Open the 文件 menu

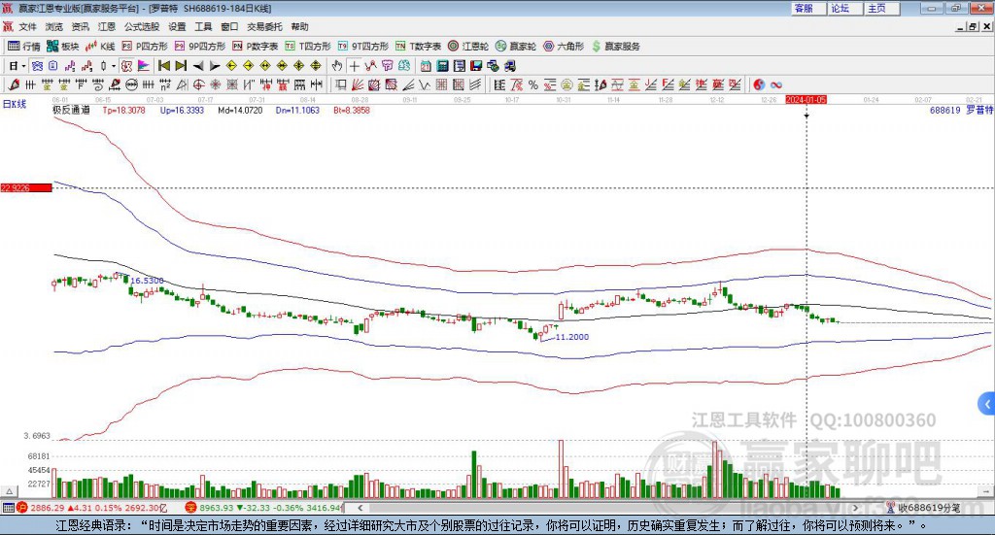coord(28,26)
